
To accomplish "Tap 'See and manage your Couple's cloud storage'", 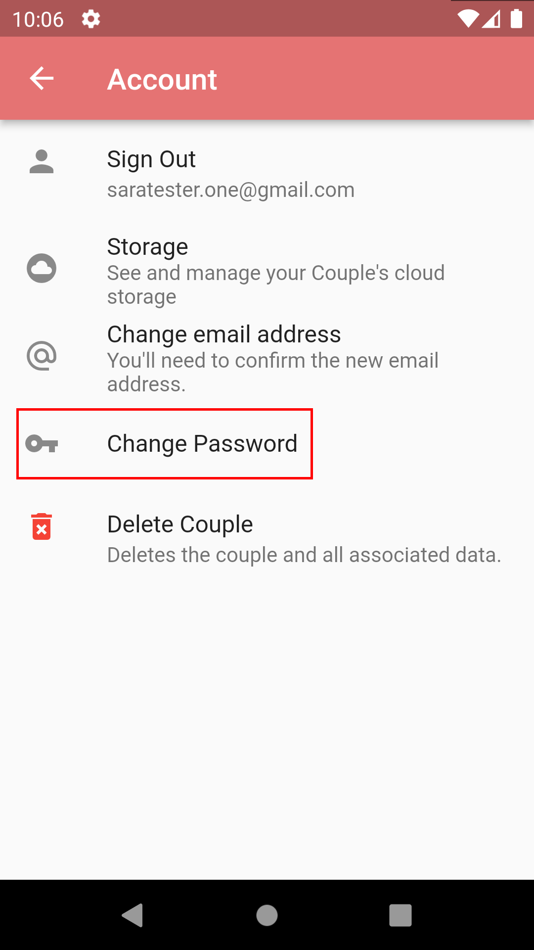I will tap(275, 285).
